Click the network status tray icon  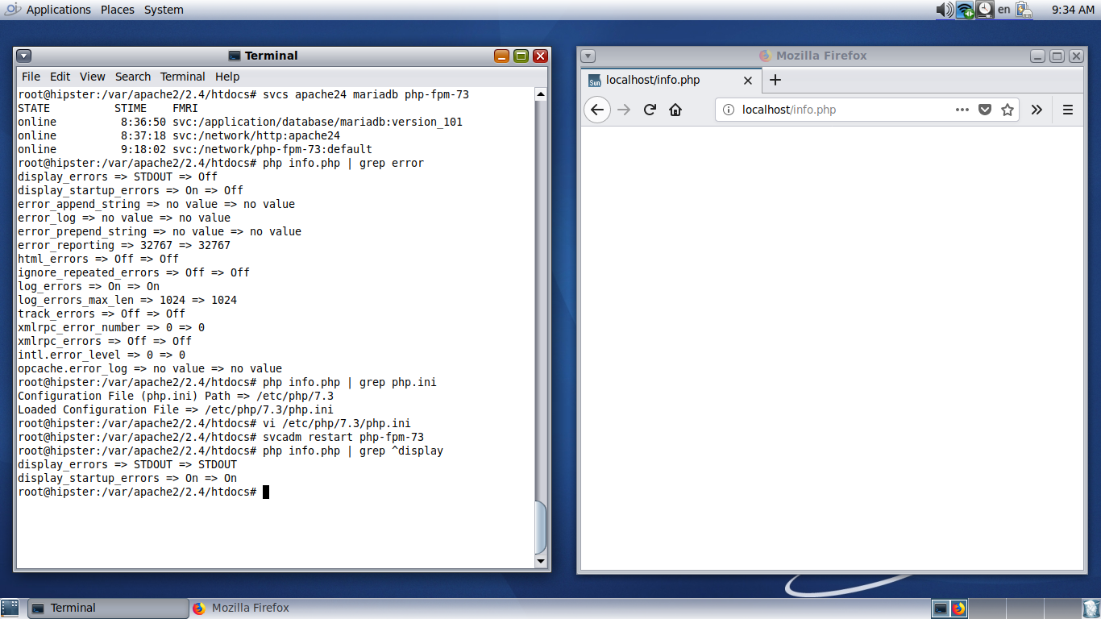[x=965, y=10]
